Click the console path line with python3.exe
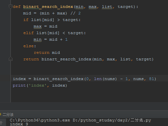The height and width of the screenshot is (126, 168). [80, 120]
